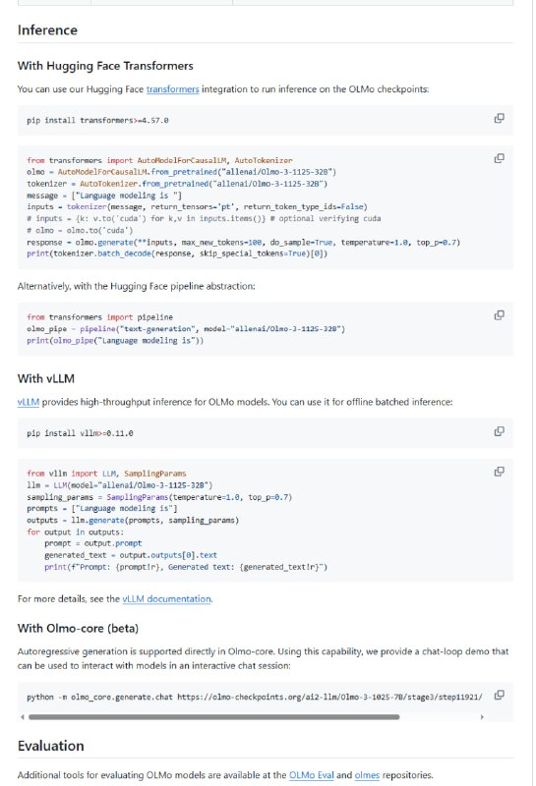This screenshot has height=786, width=536.
Task: Click the Inference section heading
Action: (47, 30)
